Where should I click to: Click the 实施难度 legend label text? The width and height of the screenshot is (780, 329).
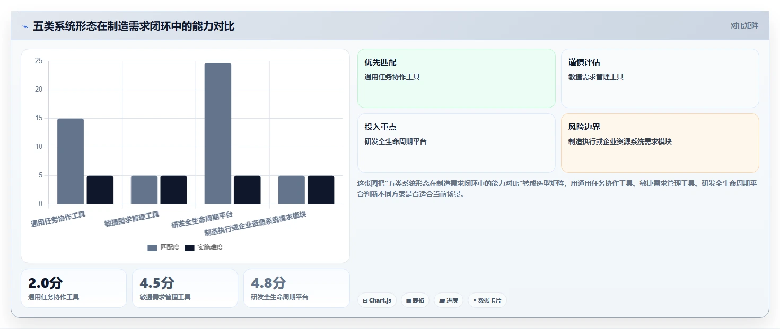(x=210, y=247)
